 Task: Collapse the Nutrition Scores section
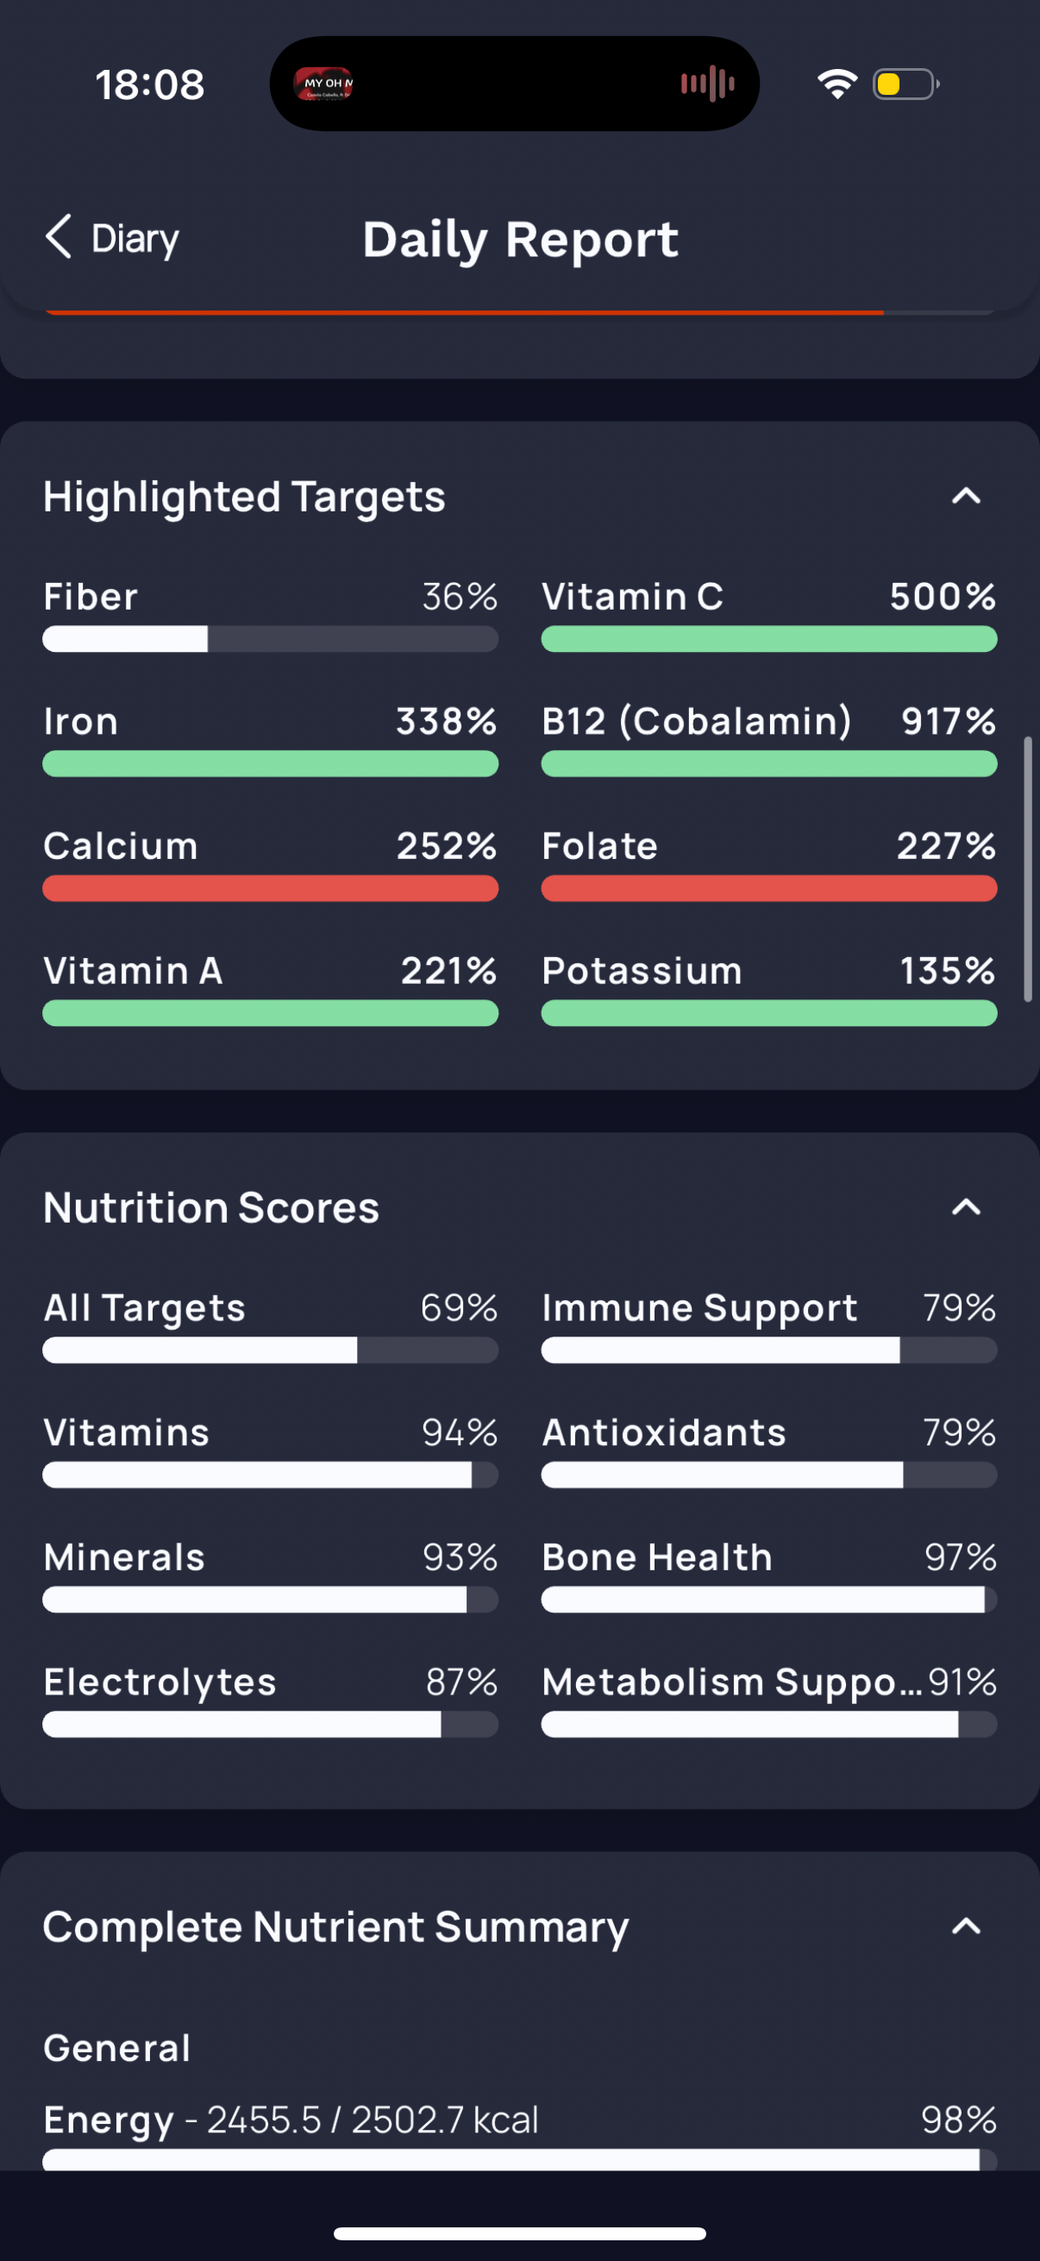[965, 1207]
